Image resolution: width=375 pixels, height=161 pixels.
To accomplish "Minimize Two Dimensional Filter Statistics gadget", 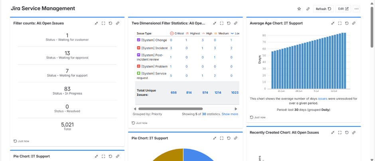I will pyautogui.click(x=215, y=23).
